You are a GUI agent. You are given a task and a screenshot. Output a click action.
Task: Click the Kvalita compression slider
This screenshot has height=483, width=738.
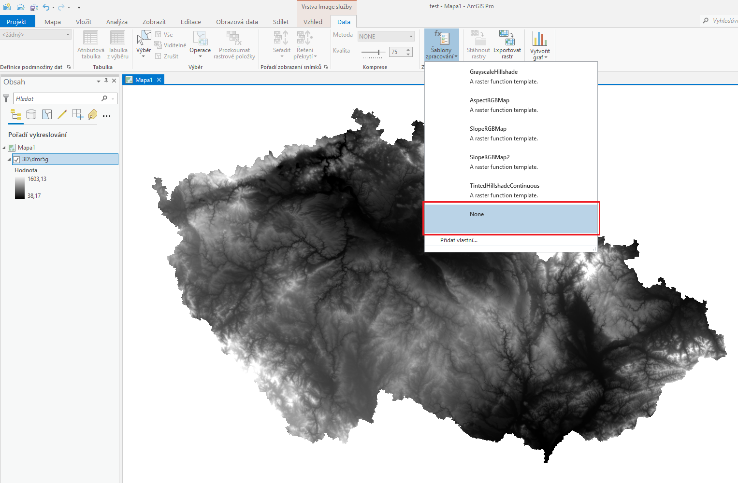pos(373,52)
